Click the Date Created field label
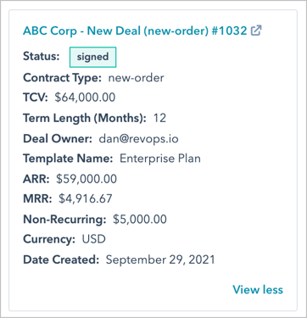The width and height of the screenshot is (307, 318). point(61,259)
